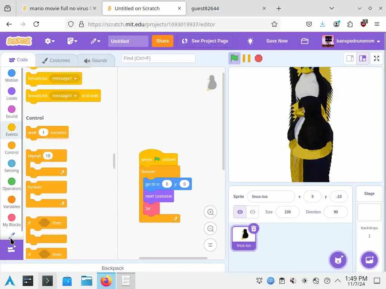Open a new browser tab
Image resolution: width=386 pixels, height=289 pixels.
coord(279,9)
